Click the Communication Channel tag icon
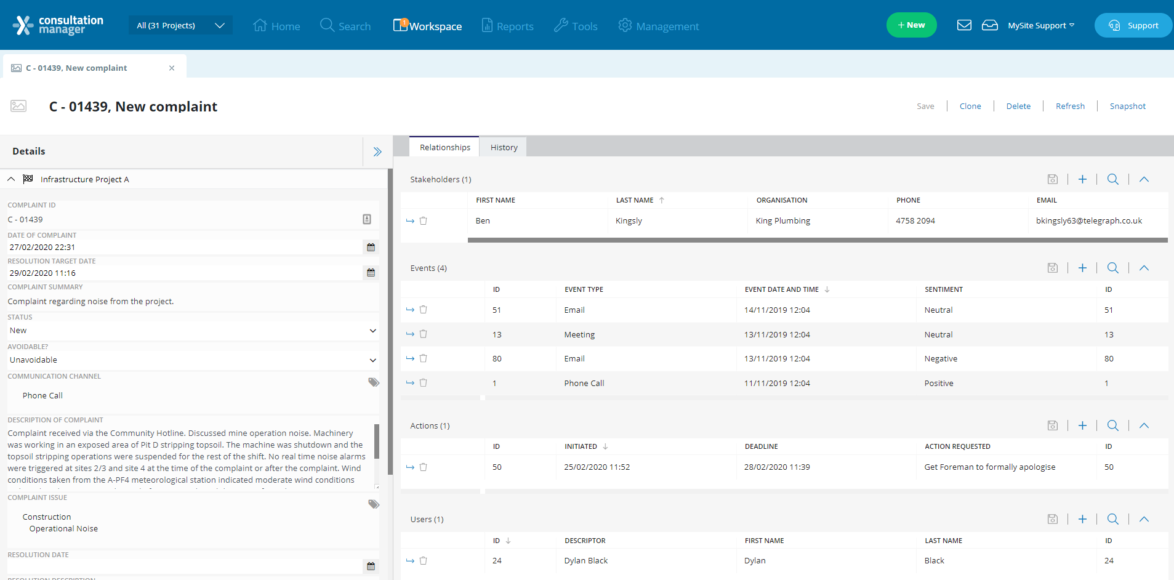 (x=374, y=382)
